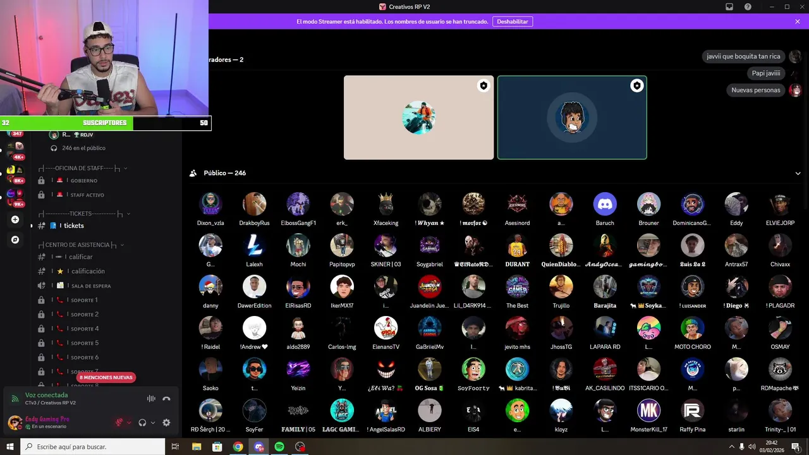Toggle the muted microphone button

coord(119,423)
